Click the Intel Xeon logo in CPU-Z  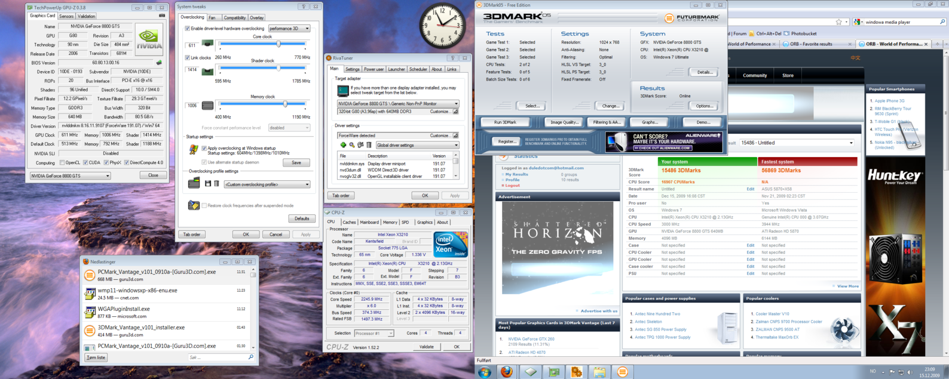pyautogui.click(x=450, y=245)
